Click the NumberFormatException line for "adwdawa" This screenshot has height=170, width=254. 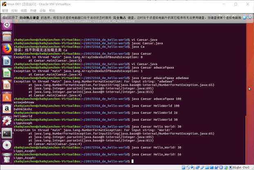[94, 81]
